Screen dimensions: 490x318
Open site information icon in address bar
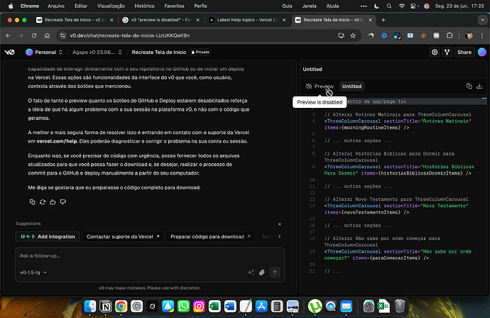62,35
